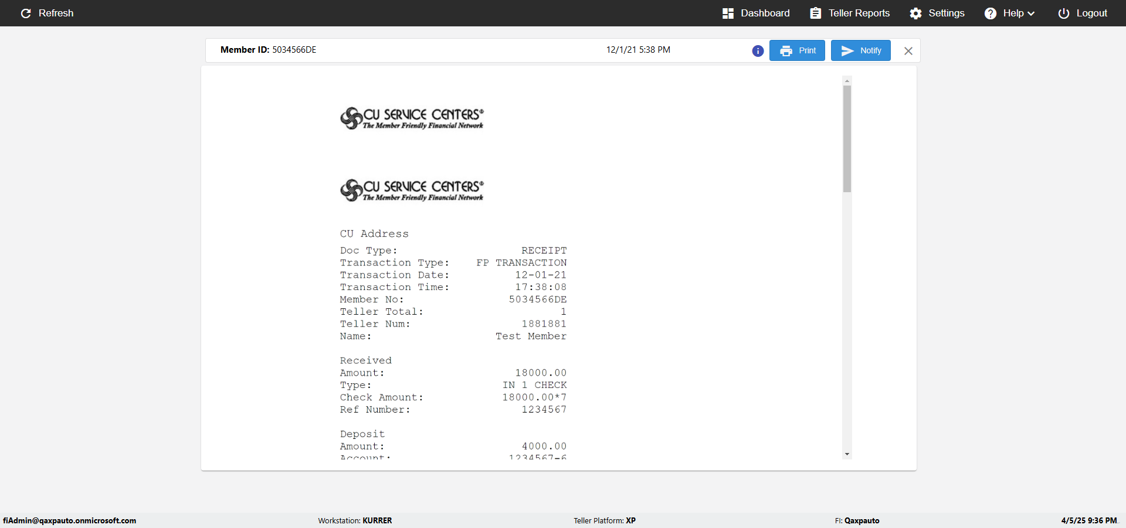Click the CU Address heading

point(374,234)
